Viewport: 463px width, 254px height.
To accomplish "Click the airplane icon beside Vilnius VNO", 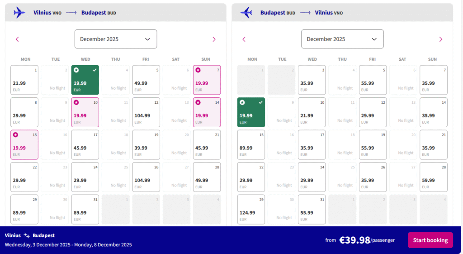I will point(19,12).
